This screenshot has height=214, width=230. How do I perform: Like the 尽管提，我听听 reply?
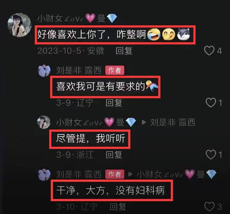(211, 154)
